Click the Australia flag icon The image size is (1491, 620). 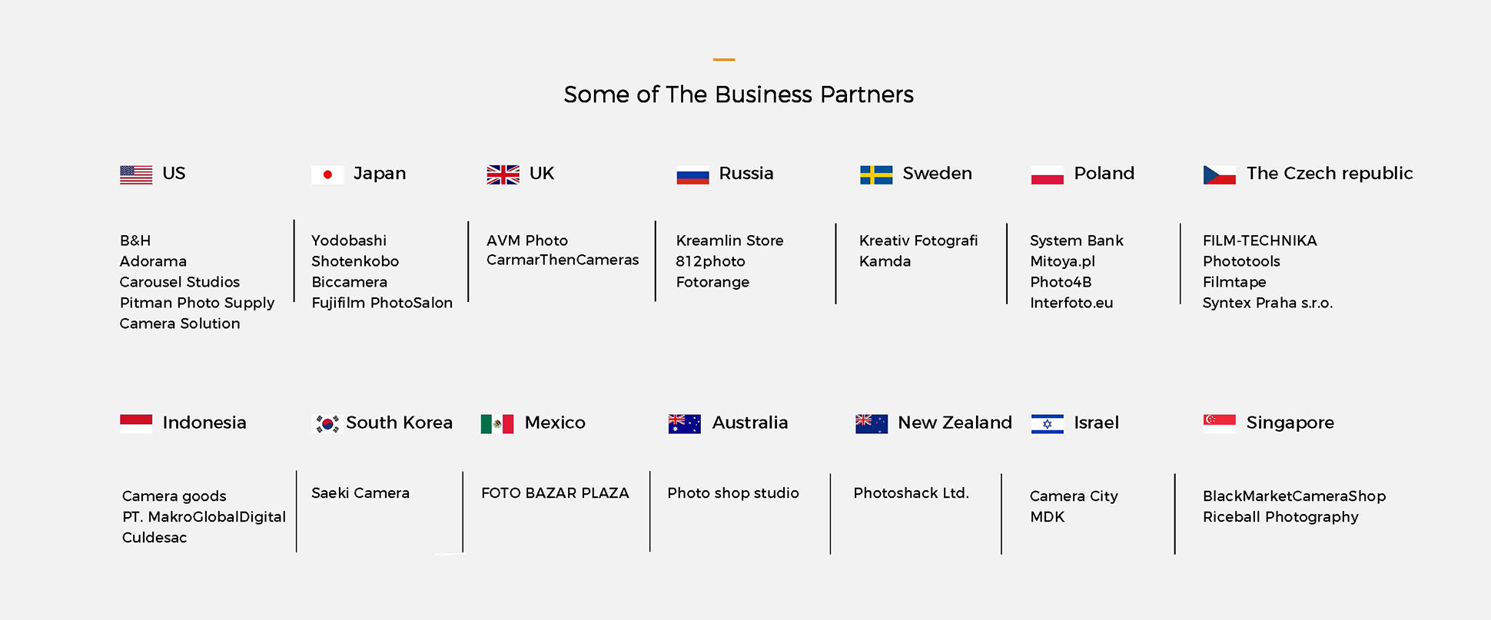684,423
